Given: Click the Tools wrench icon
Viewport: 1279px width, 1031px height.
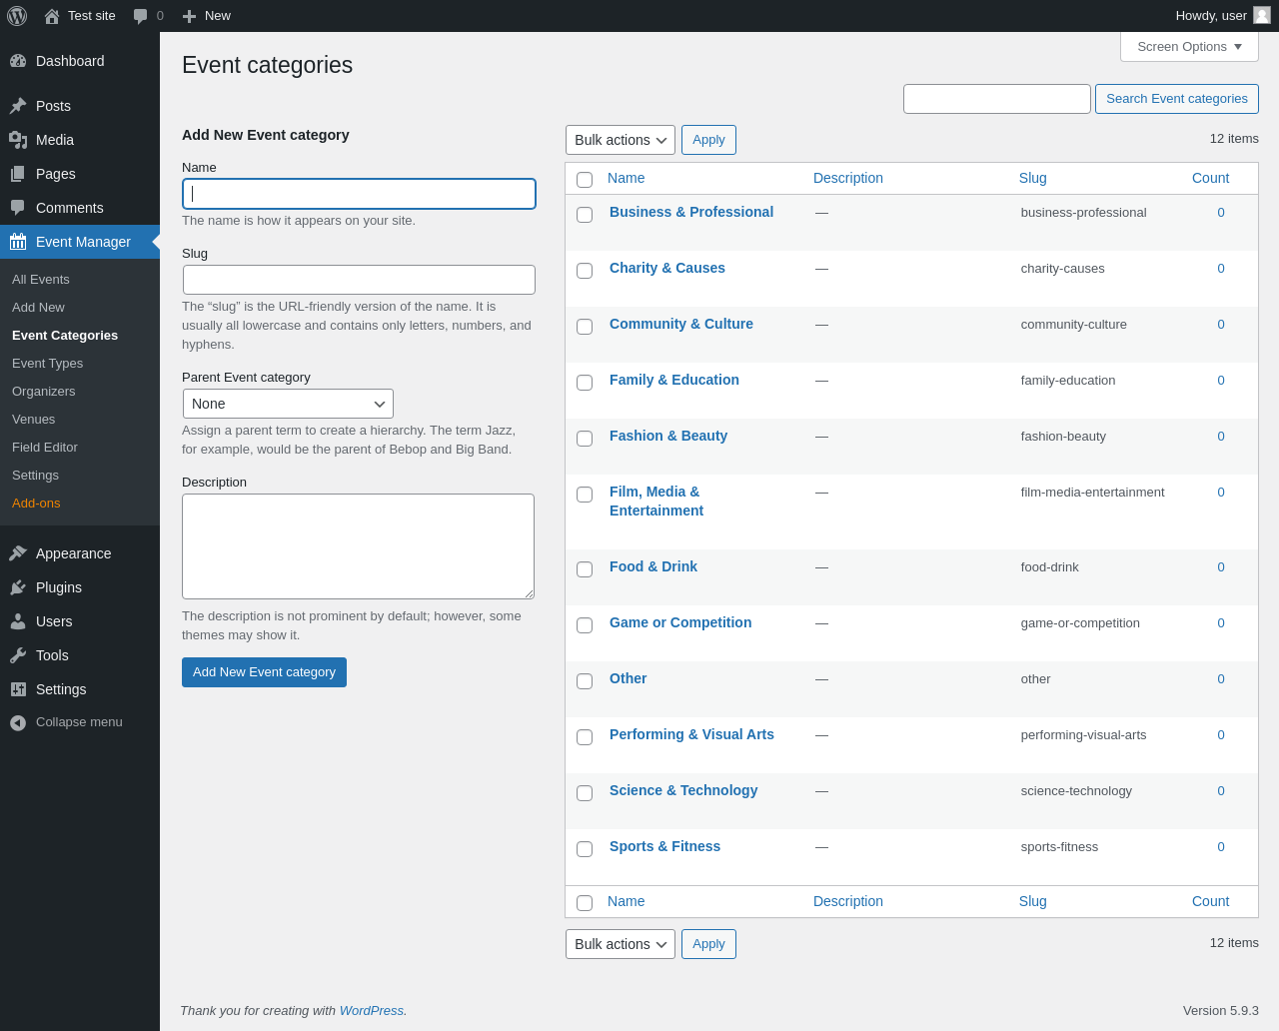Looking at the screenshot, I should [18, 655].
